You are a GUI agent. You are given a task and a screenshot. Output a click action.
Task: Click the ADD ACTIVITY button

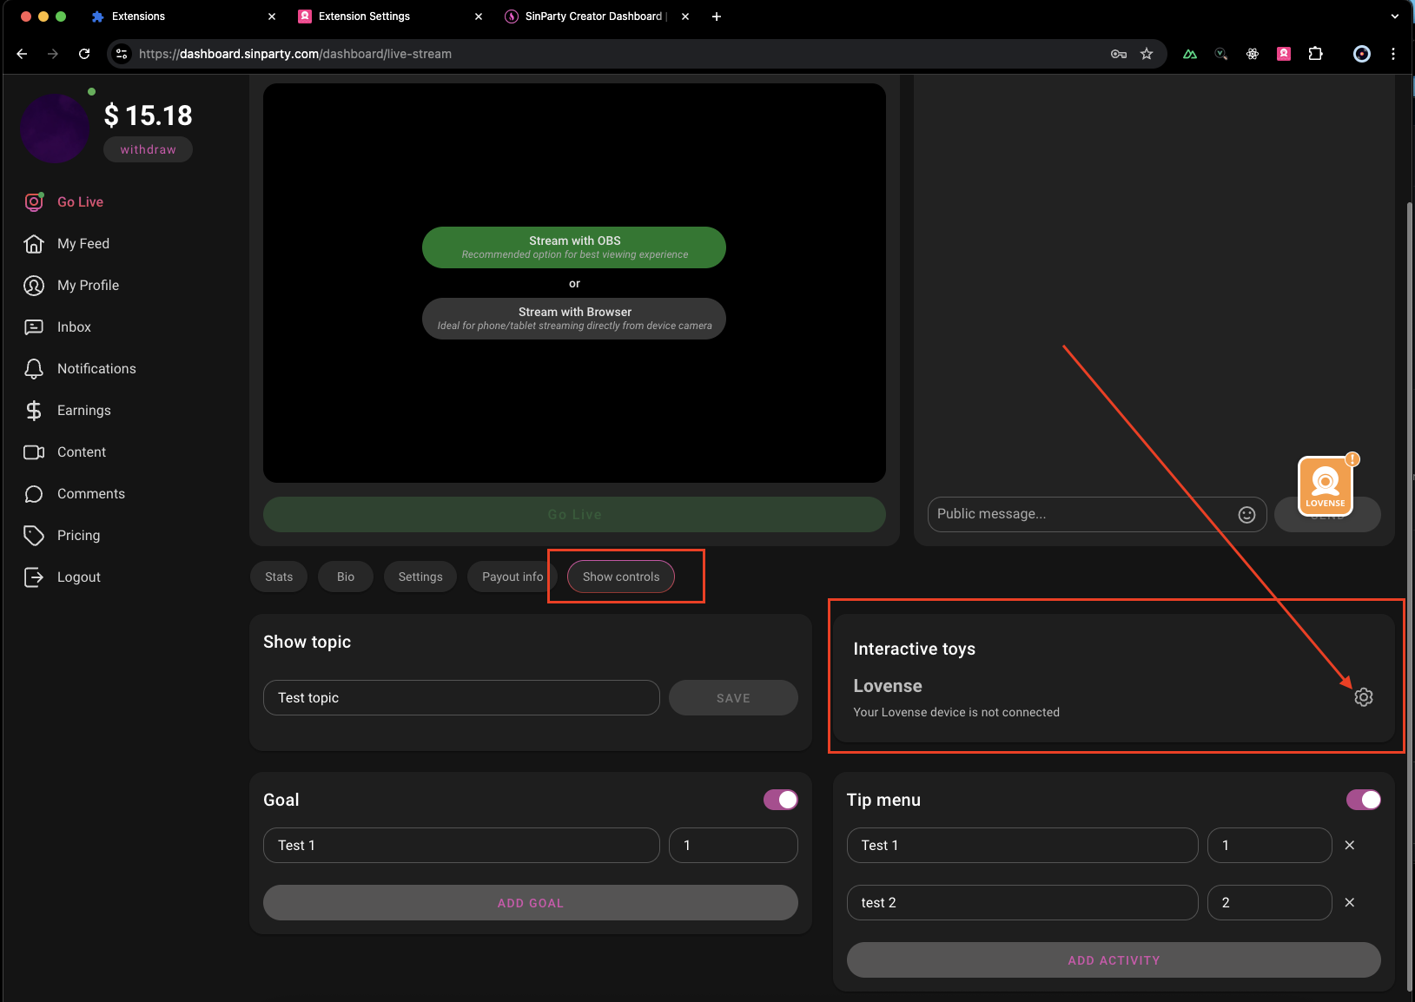pyautogui.click(x=1113, y=960)
